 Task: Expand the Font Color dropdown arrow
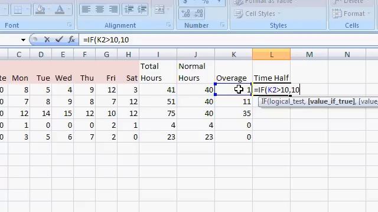(x=69, y=9)
